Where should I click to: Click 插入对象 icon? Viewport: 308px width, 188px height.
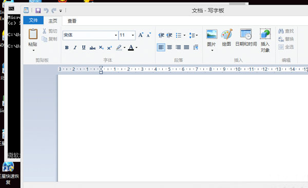pos(265,34)
